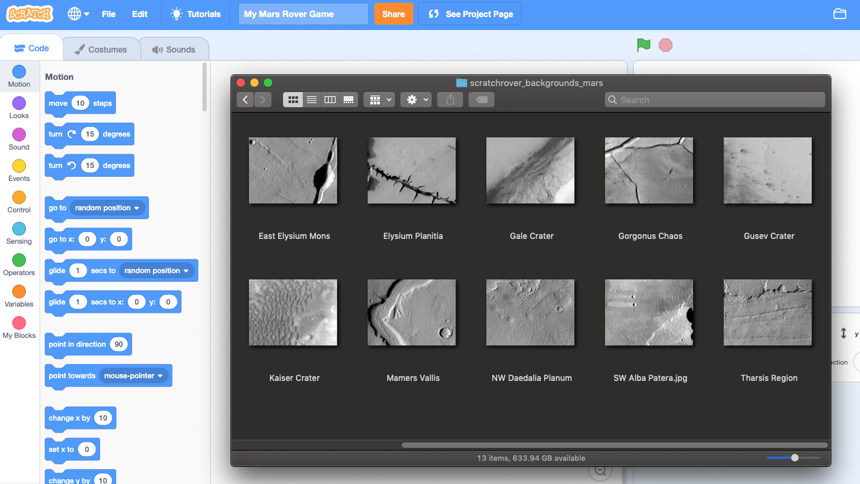The height and width of the screenshot is (484, 860).
Task: Switch Finder to column view
Action: [x=329, y=99]
